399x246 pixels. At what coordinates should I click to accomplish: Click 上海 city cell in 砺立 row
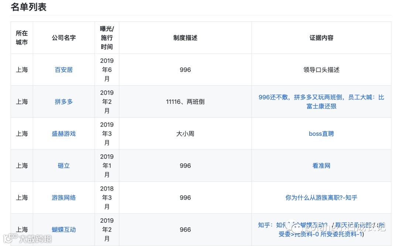coord(22,166)
